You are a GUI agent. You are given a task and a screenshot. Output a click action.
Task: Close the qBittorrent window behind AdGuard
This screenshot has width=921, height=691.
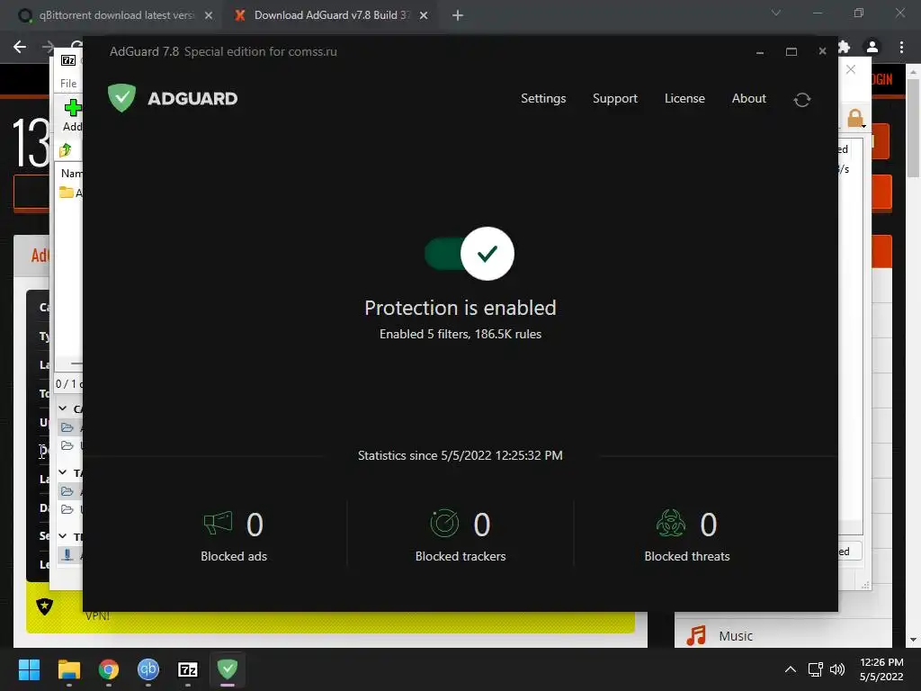851,69
